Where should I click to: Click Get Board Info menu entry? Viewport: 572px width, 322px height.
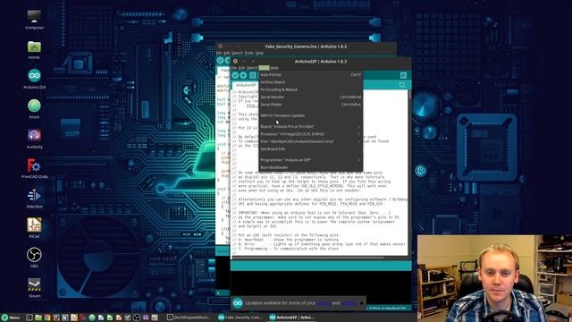click(310, 149)
